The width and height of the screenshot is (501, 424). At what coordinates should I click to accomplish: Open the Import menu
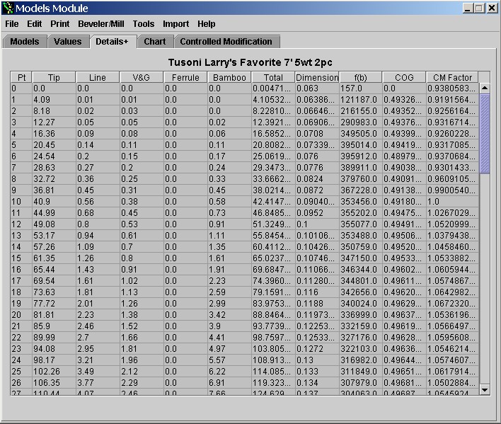pyautogui.click(x=175, y=24)
